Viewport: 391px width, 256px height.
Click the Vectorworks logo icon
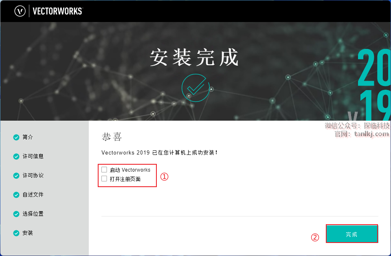pyautogui.click(x=20, y=11)
